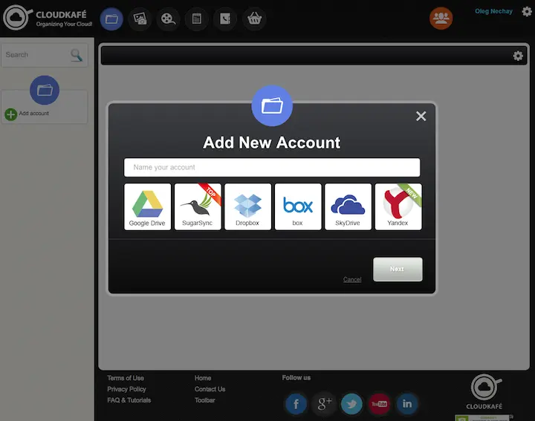
Task: Click the CloudKafe logo in header
Action: tap(48, 18)
